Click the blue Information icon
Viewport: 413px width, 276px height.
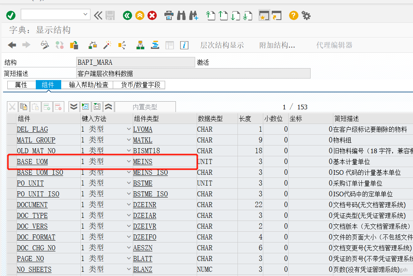[x=184, y=45]
